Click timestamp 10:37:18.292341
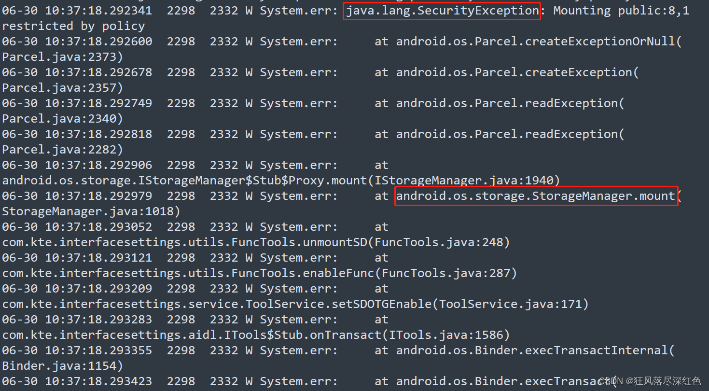The height and width of the screenshot is (391, 709). pyautogui.click(x=98, y=11)
